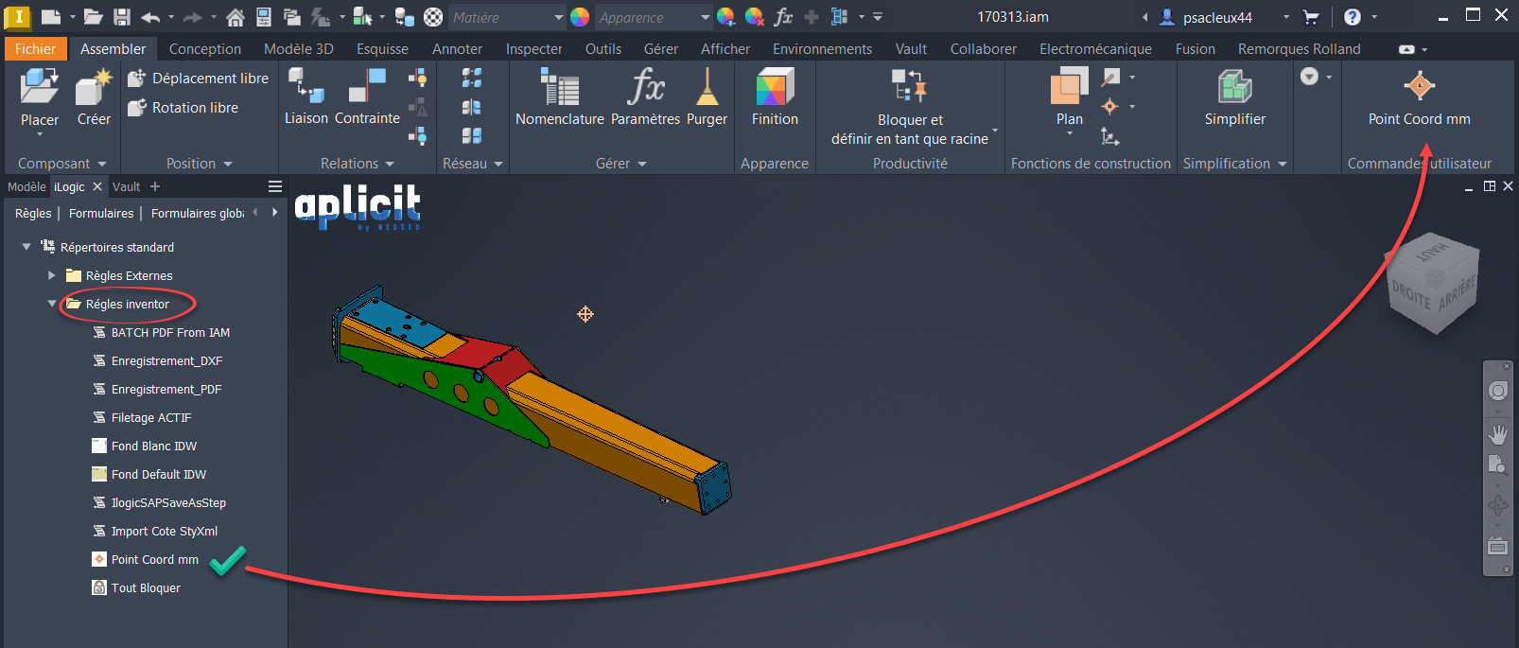
Task: Open the Matière material dropdown
Action: (x=558, y=17)
